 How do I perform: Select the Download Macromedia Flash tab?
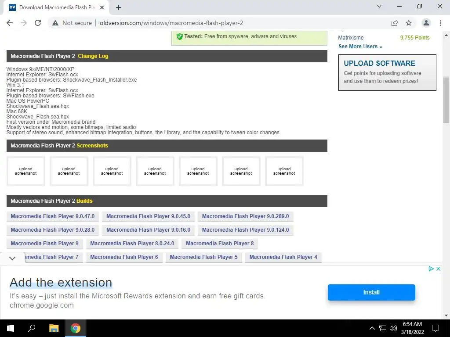point(56,7)
